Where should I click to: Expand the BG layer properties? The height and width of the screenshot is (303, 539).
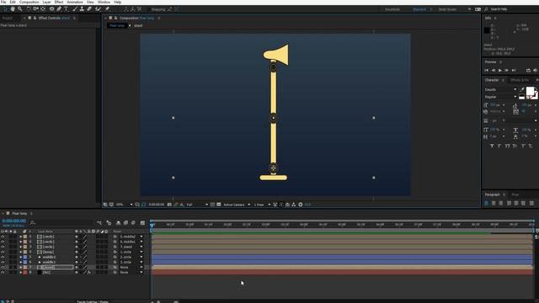point(20,273)
